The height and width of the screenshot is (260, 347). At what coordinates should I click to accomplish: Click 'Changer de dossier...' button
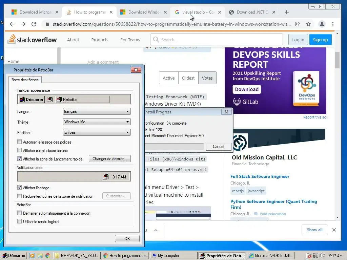[109, 159]
